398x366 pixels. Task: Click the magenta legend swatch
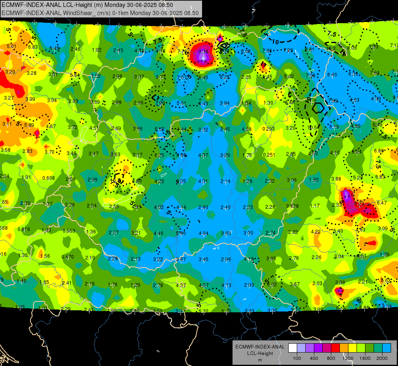point(327,348)
